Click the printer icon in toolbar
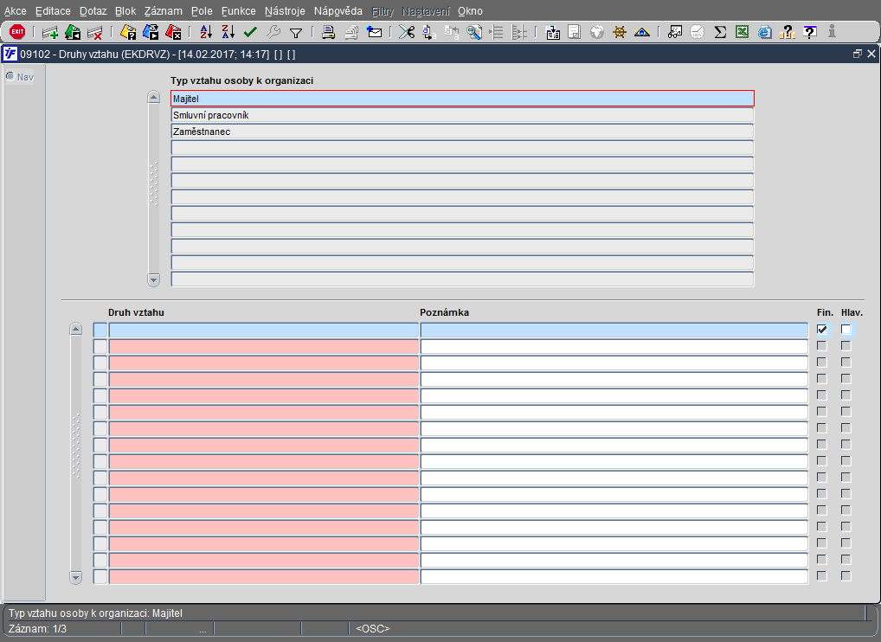The width and height of the screenshot is (881, 642). pyautogui.click(x=329, y=32)
